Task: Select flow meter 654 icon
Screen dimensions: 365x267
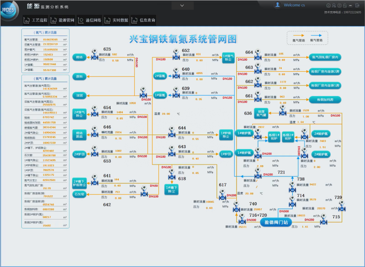Action: click(94, 112)
